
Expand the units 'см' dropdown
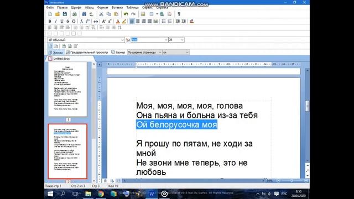coord(187,53)
